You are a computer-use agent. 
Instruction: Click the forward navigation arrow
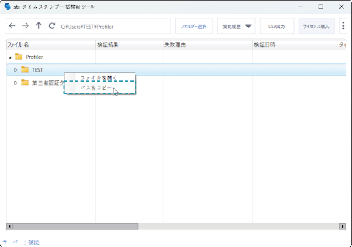pyautogui.click(x=25, y=26)
